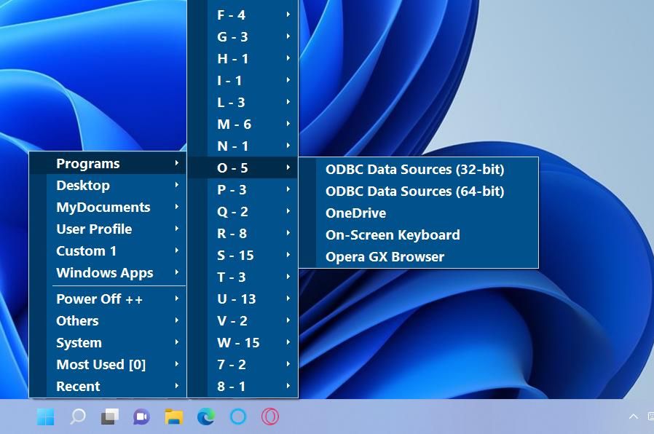Expand the G - 3 group
Image resolution: width=654 pixels, height=434 pixels.
243,36
